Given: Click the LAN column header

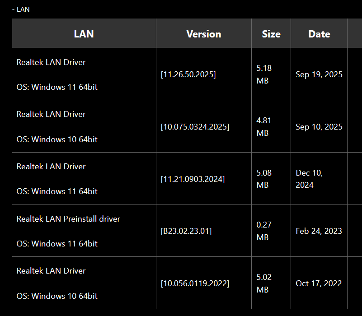Looking at the screenshot, I should point(84,34).
